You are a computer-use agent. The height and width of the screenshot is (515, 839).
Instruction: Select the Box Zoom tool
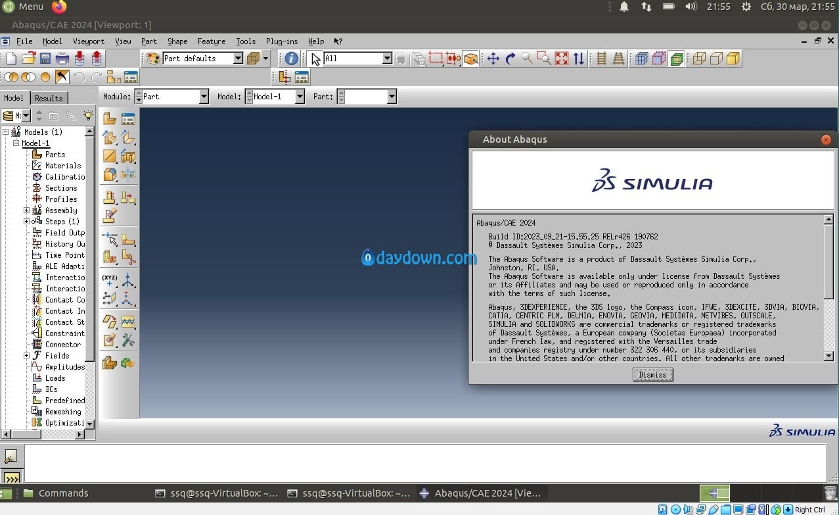pos(544,59)
